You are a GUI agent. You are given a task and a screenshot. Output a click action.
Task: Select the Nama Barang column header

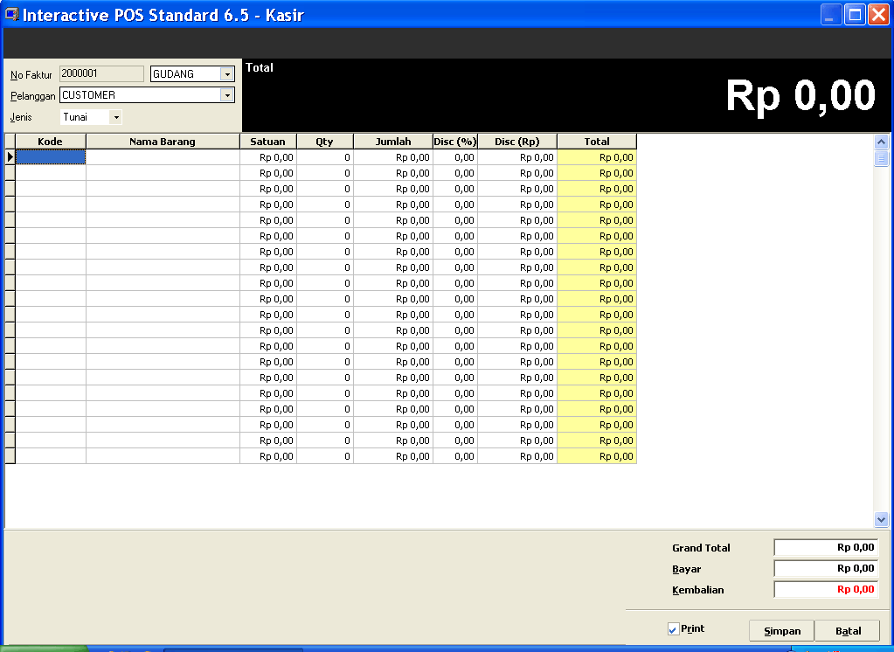click(163, 142)
